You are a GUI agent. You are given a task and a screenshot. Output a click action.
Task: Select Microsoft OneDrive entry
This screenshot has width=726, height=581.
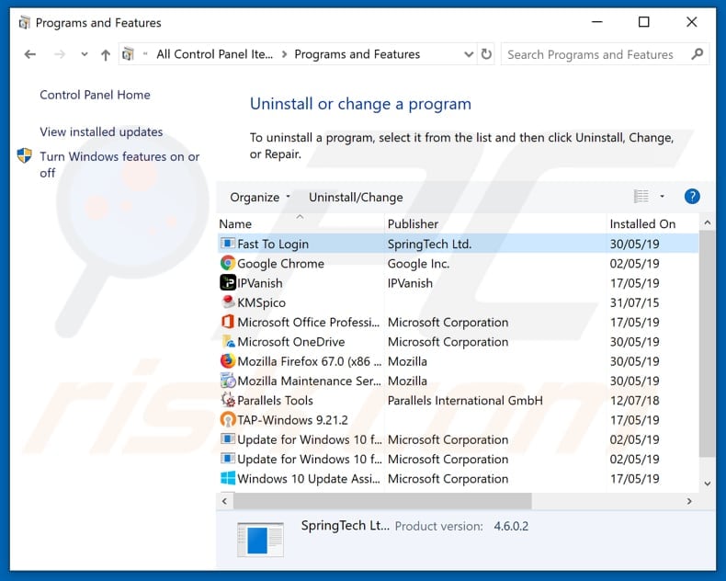(291, 342)
